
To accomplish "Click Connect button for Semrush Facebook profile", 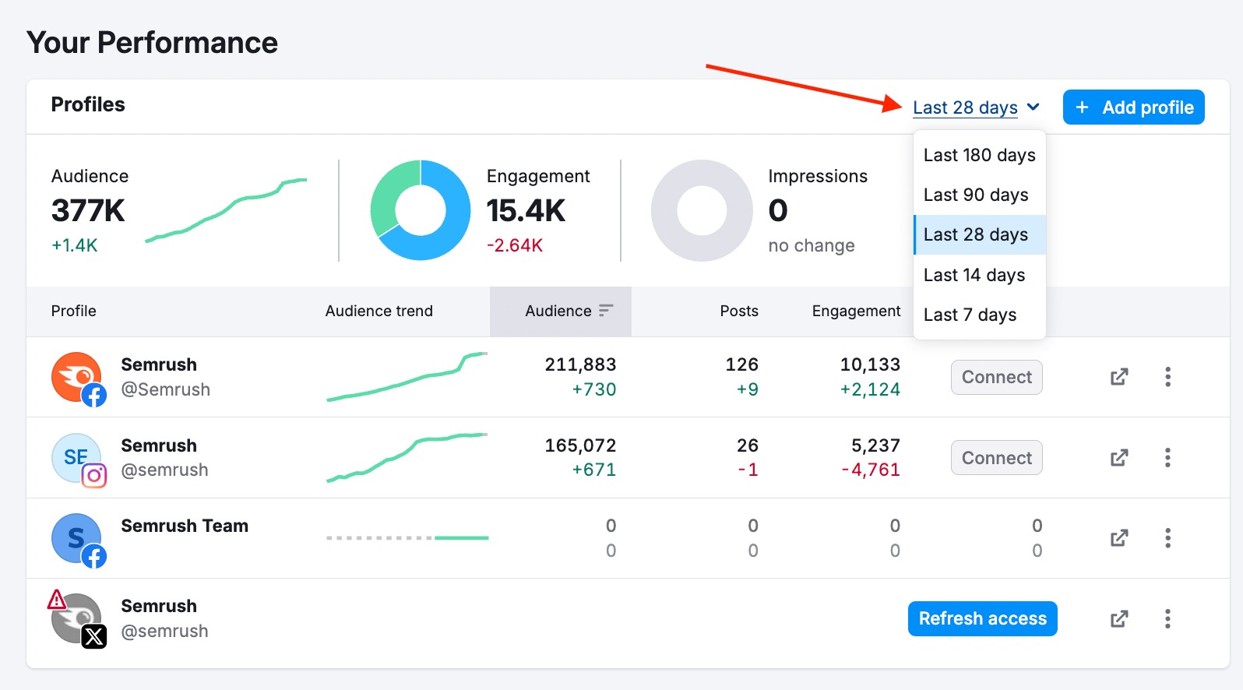I will (x=996, y=377).
